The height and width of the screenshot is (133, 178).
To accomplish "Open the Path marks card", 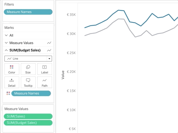I will pyautogui.click(x=44, y=82).
